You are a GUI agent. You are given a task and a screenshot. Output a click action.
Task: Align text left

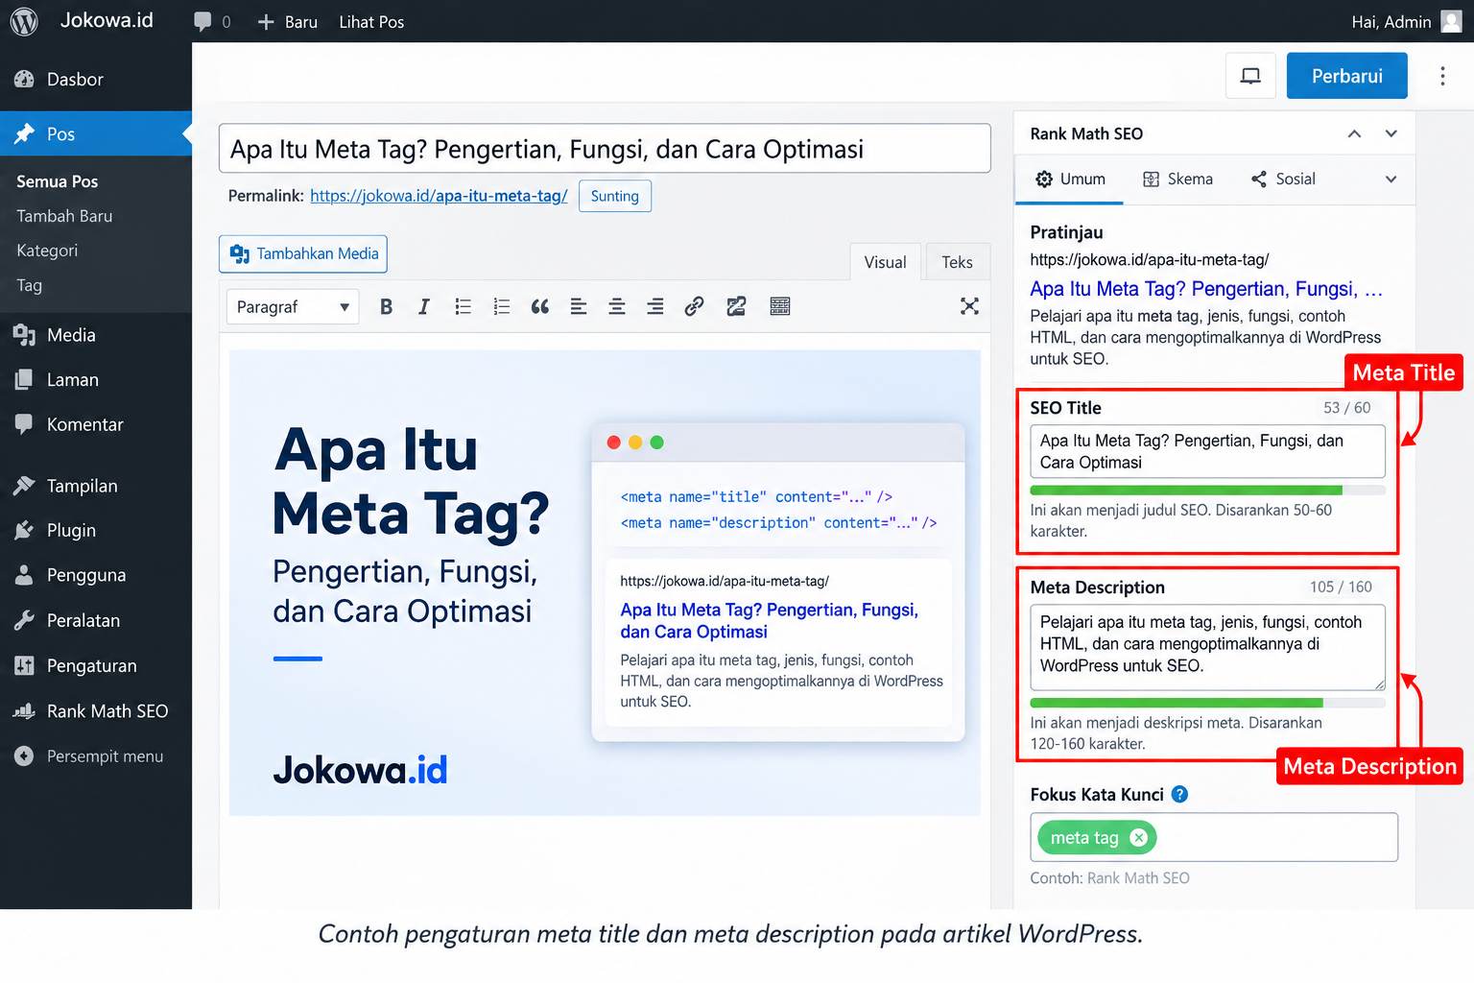[x=579, y=306]
